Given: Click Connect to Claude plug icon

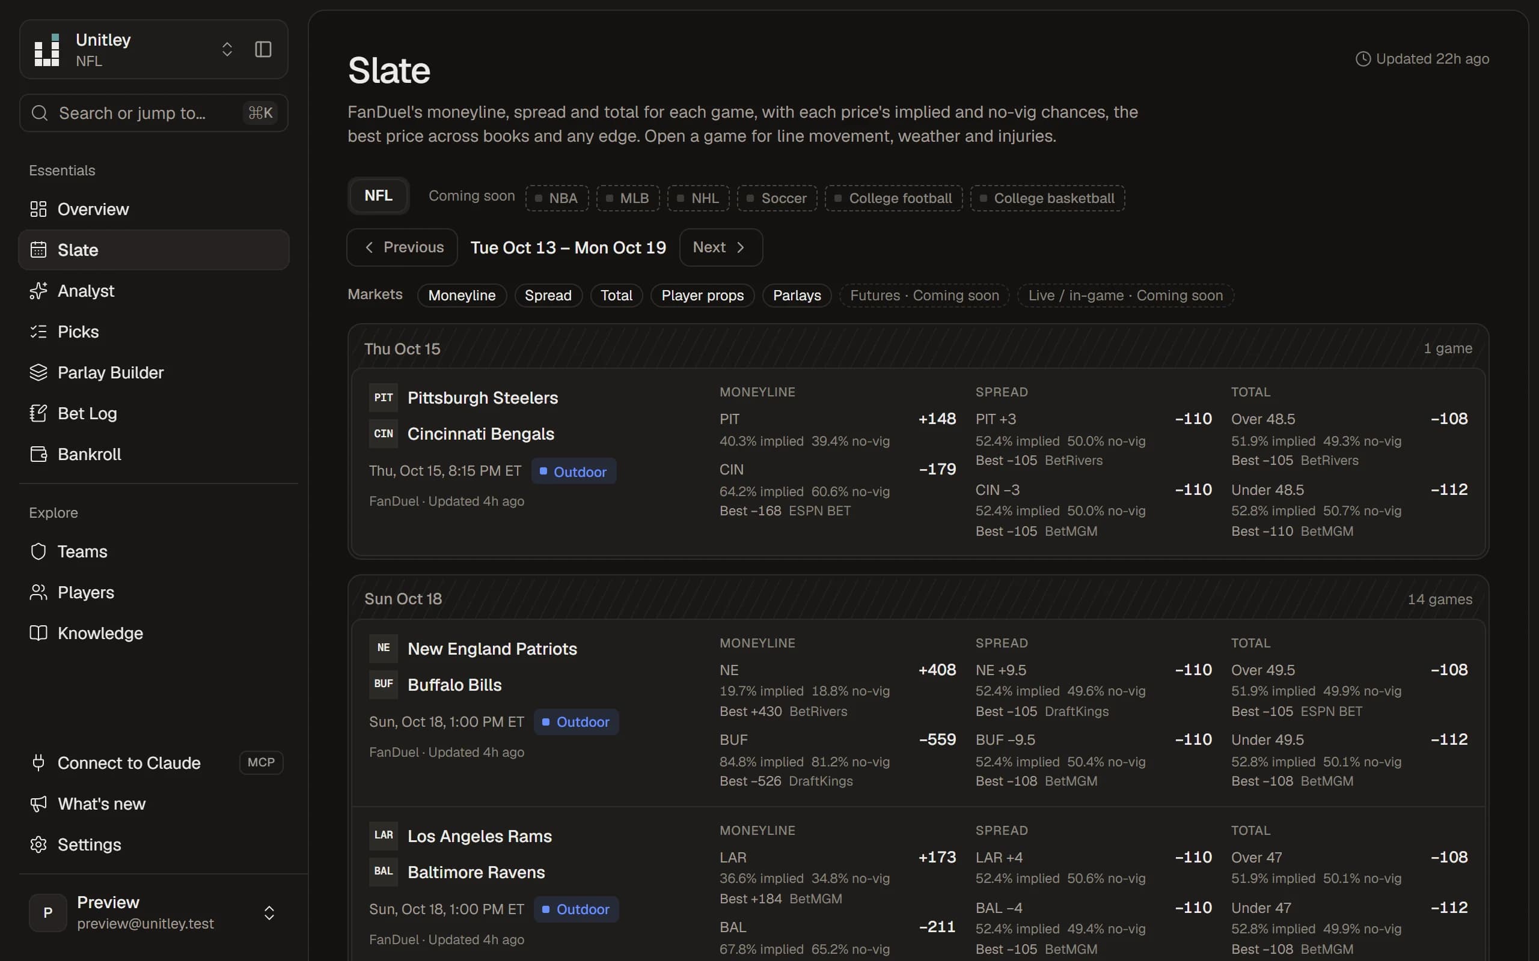Looking at the screenshot, I should coord(39,763).
